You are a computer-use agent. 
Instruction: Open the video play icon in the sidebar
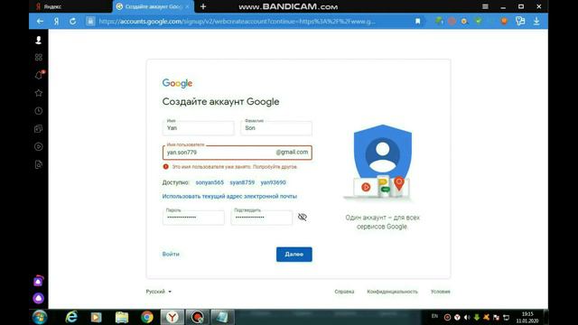click(38, 146)
